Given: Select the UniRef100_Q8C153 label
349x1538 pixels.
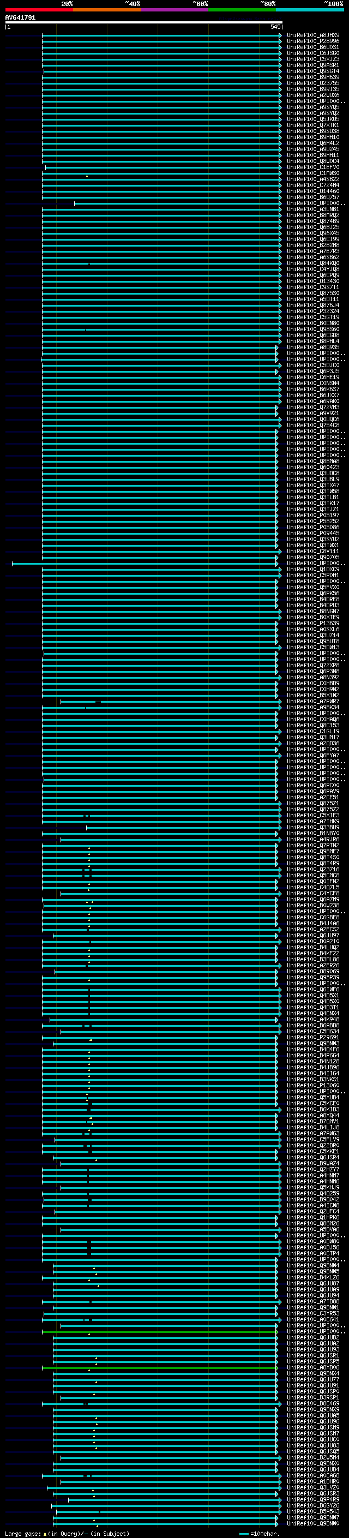Looking at the screenshot, I should (312, 726).
